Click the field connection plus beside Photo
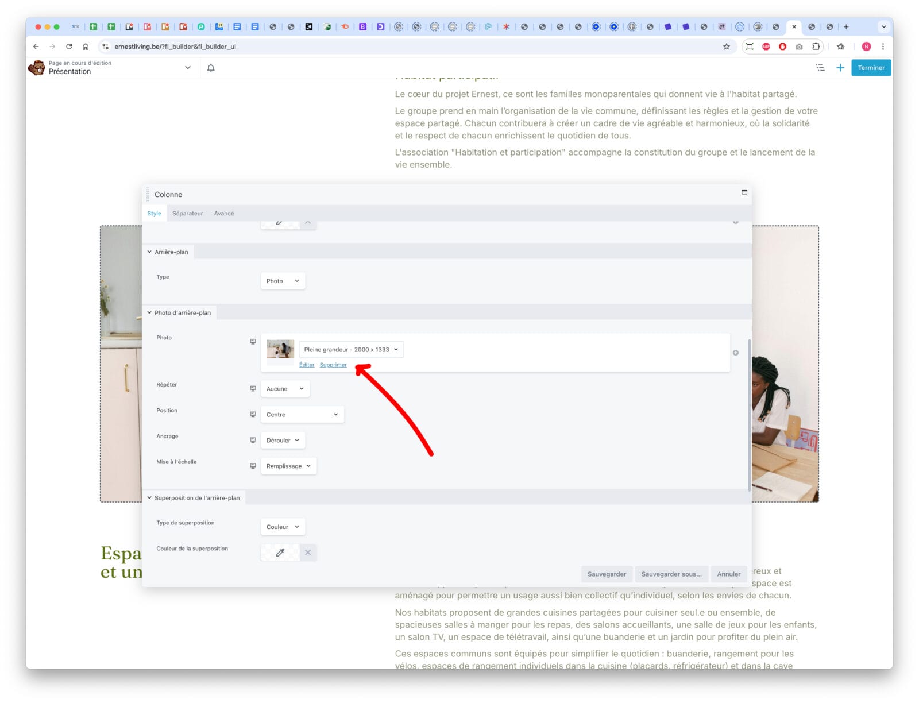 tap(735, 353)
